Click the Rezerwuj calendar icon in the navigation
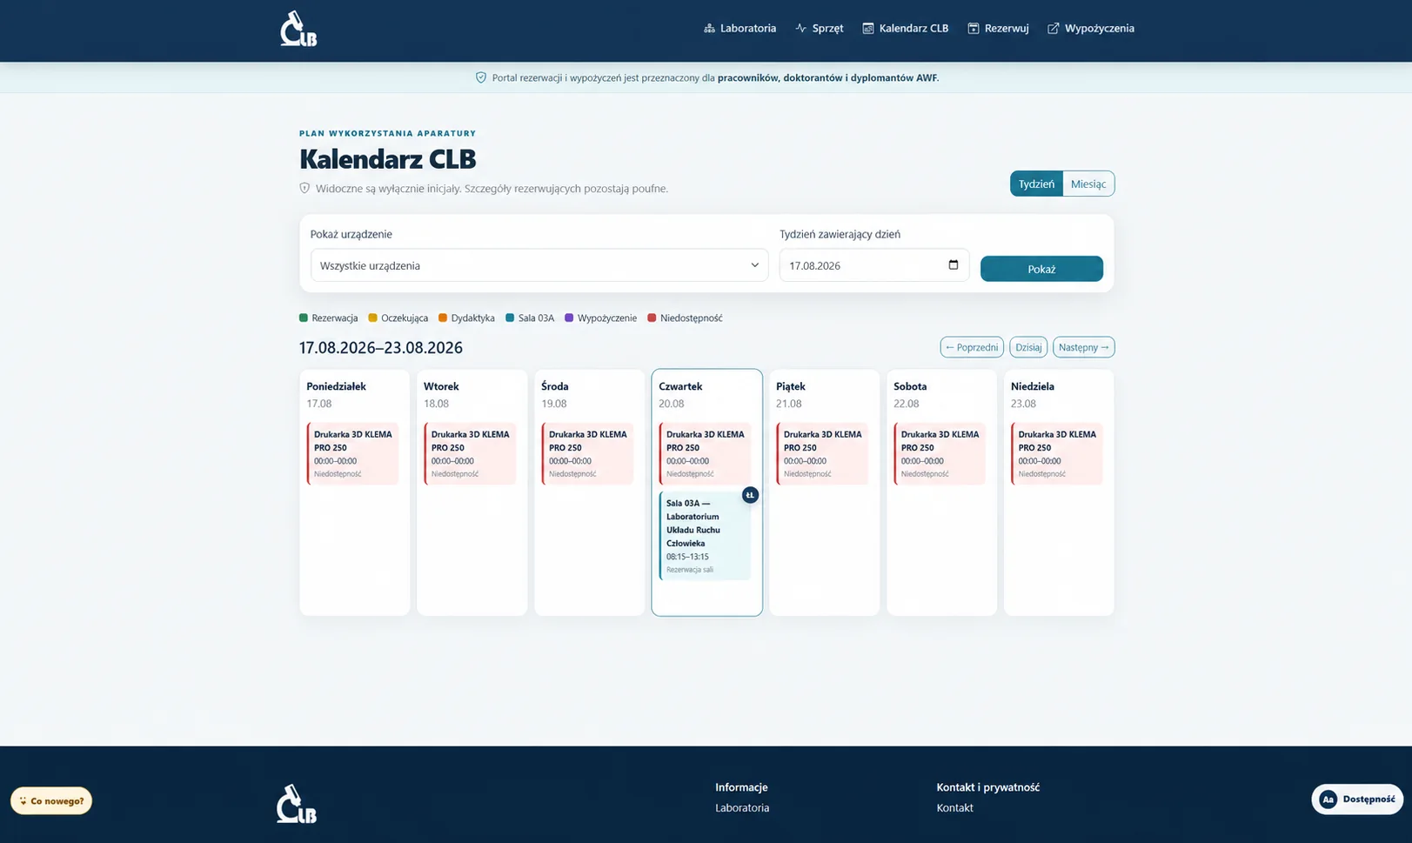This screenshot has height=843, width=1412. pyautogui.click(x=974, y=29)
